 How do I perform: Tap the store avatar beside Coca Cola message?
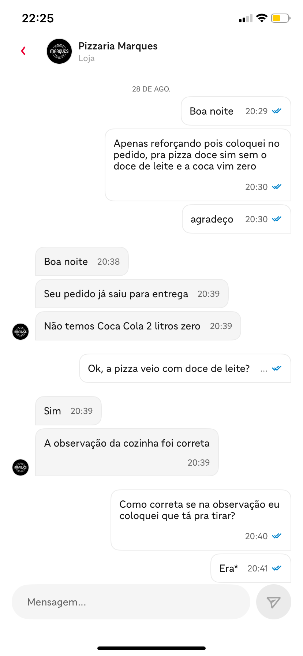(20, 332)
